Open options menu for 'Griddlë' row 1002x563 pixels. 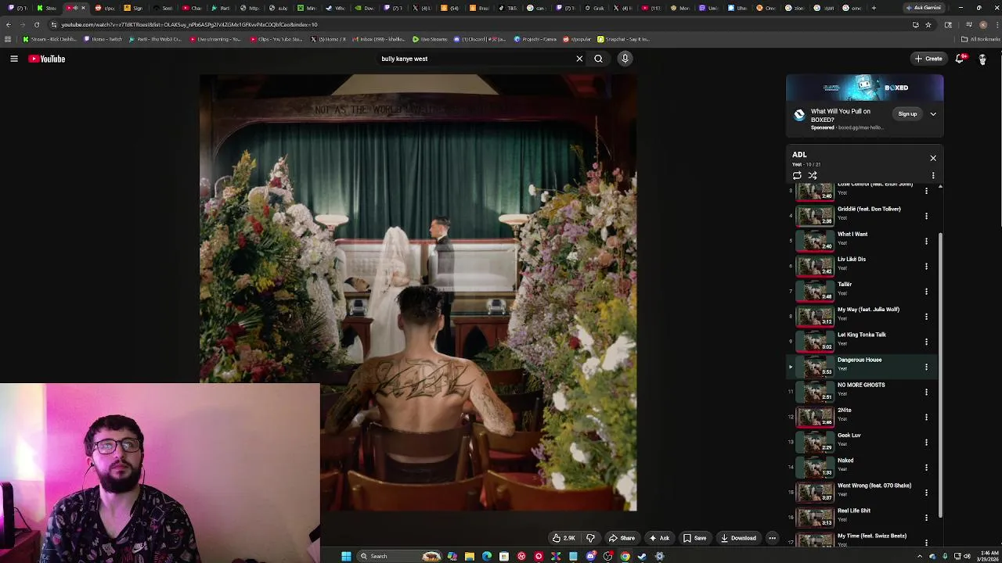click(926, 216)
